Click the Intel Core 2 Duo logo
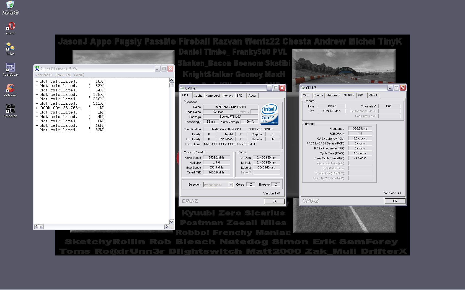Image resolution: width=465 pixels, height=290 pixels. coord(270,114)
